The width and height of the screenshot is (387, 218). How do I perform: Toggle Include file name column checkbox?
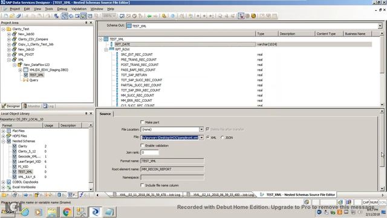[142, 185]
